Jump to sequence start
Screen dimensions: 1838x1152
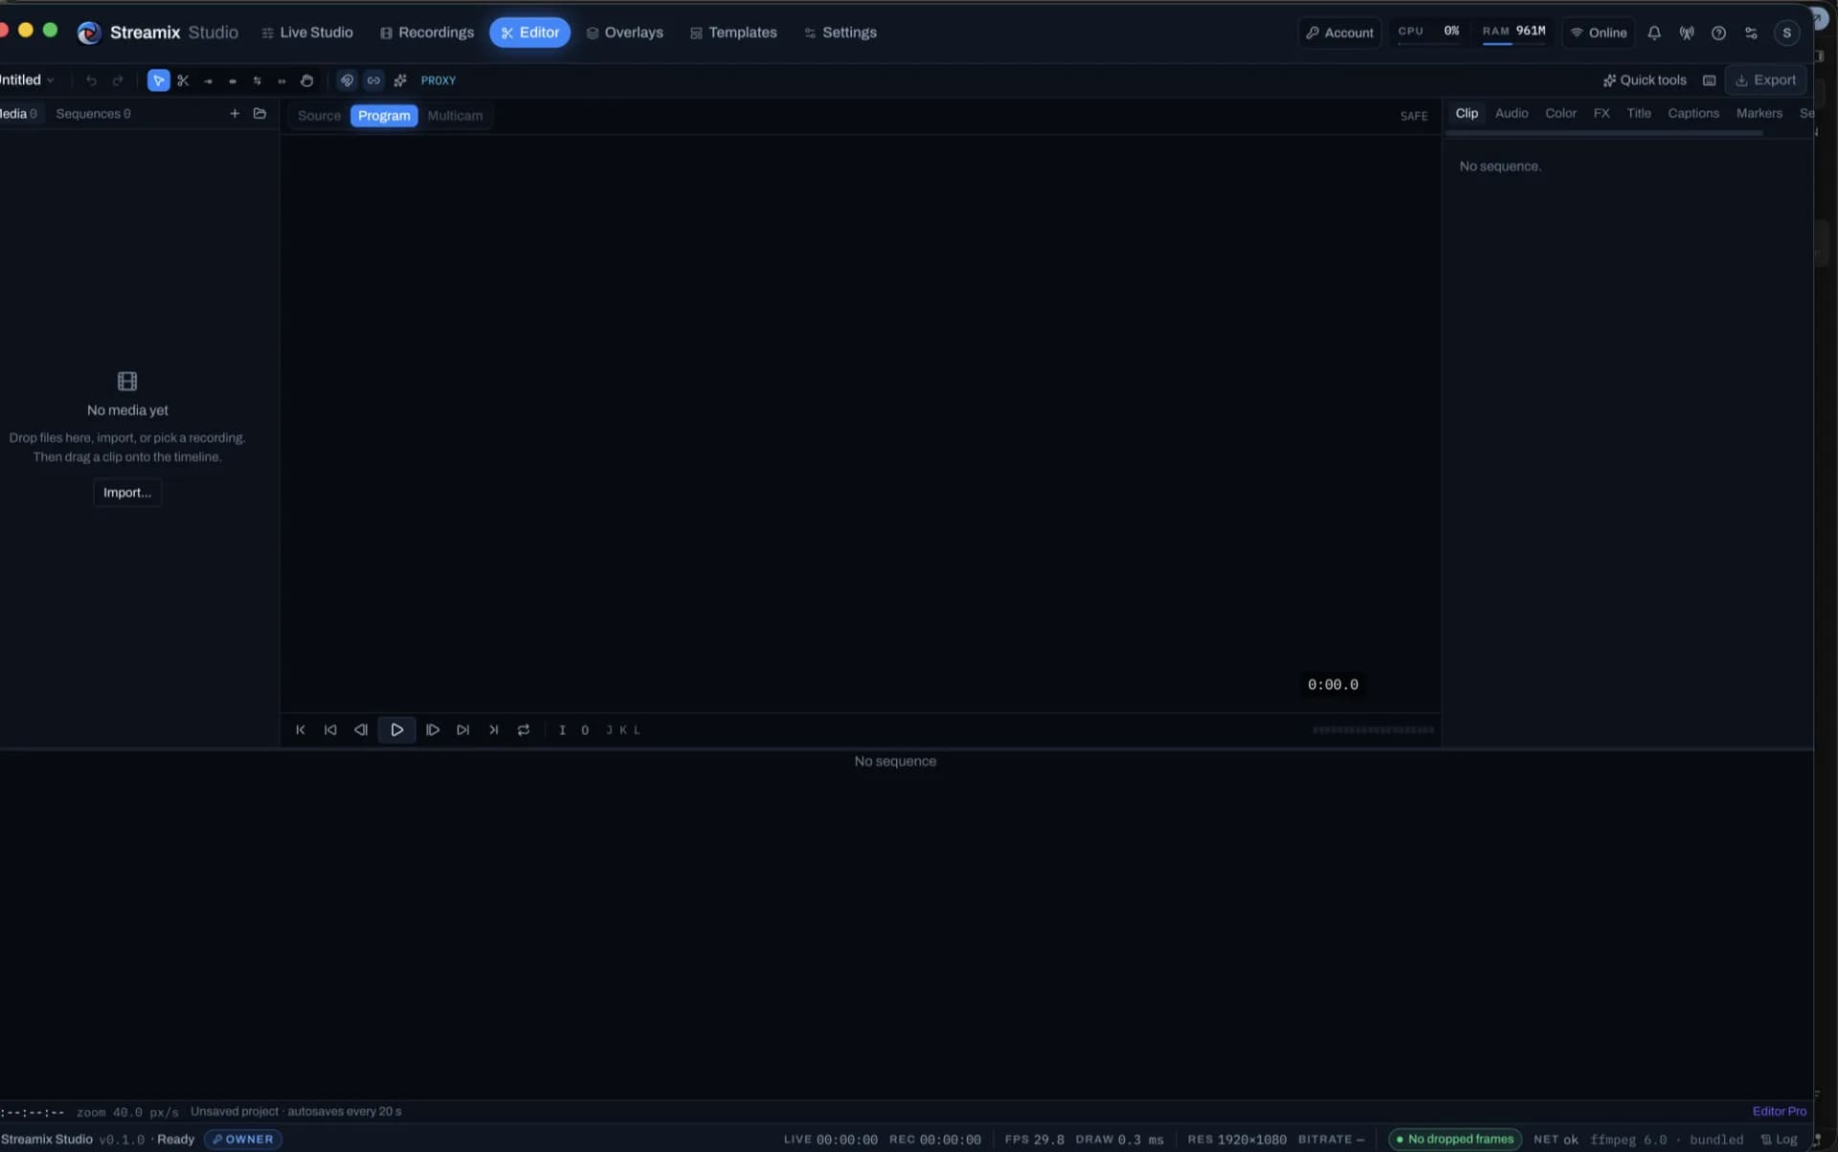pyautogui.click(x=301, y=730)
